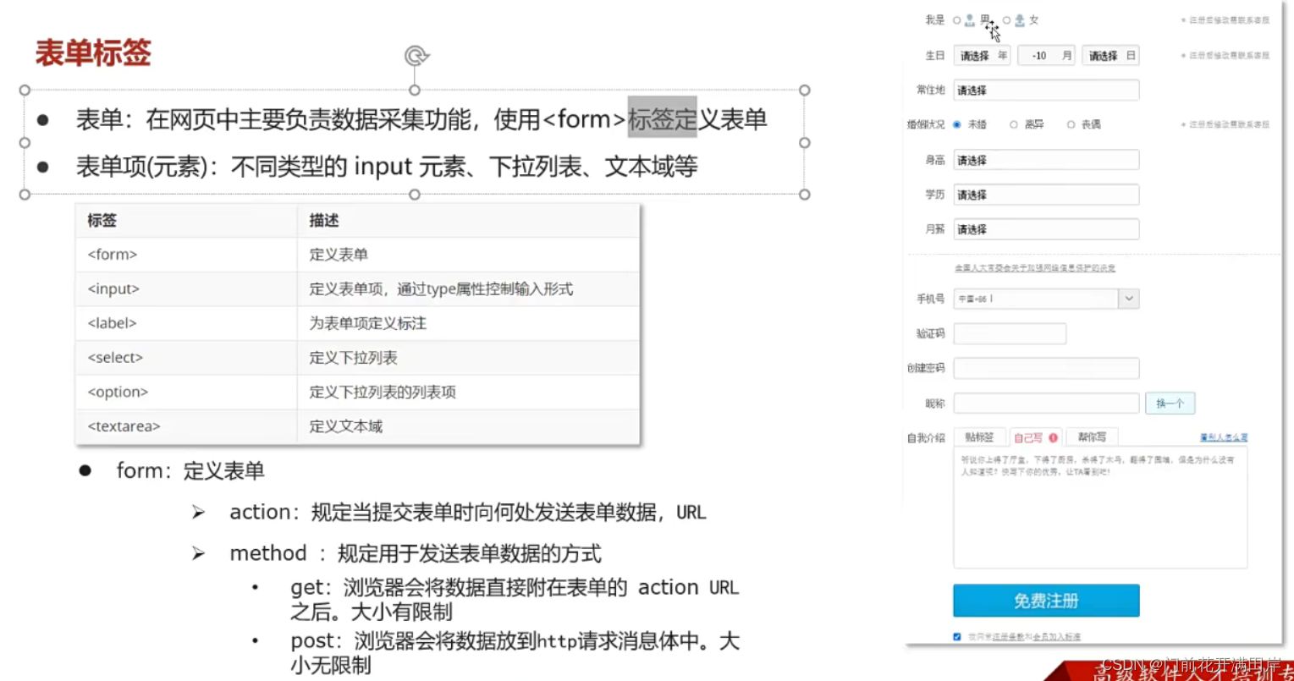Viewport: 1294px width, 681px height.
Task: Select the 丧偶 marital status radio
Action: click(1071, 124)
